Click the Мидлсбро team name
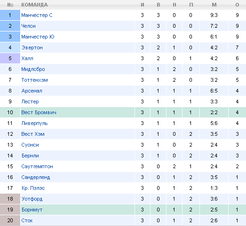 click(33, 69)
